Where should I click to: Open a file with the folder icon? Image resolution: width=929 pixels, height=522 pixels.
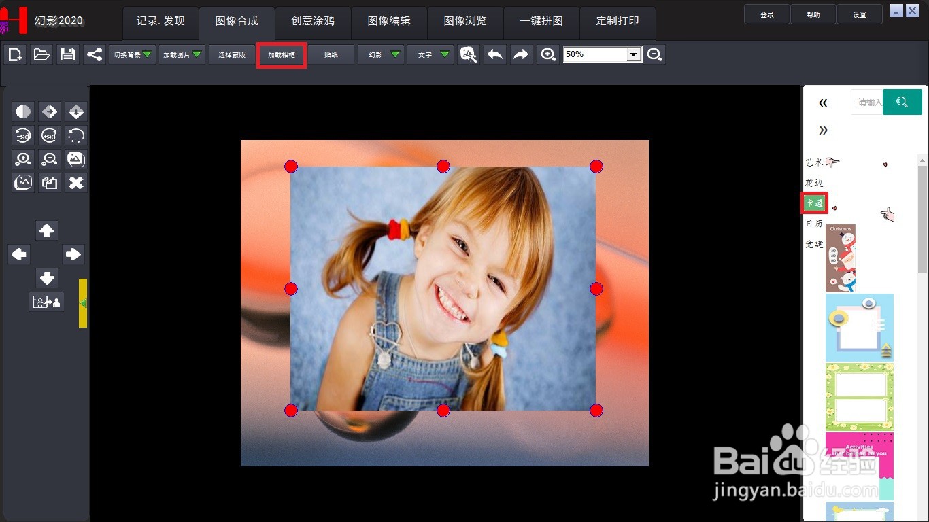coord(41,54)
